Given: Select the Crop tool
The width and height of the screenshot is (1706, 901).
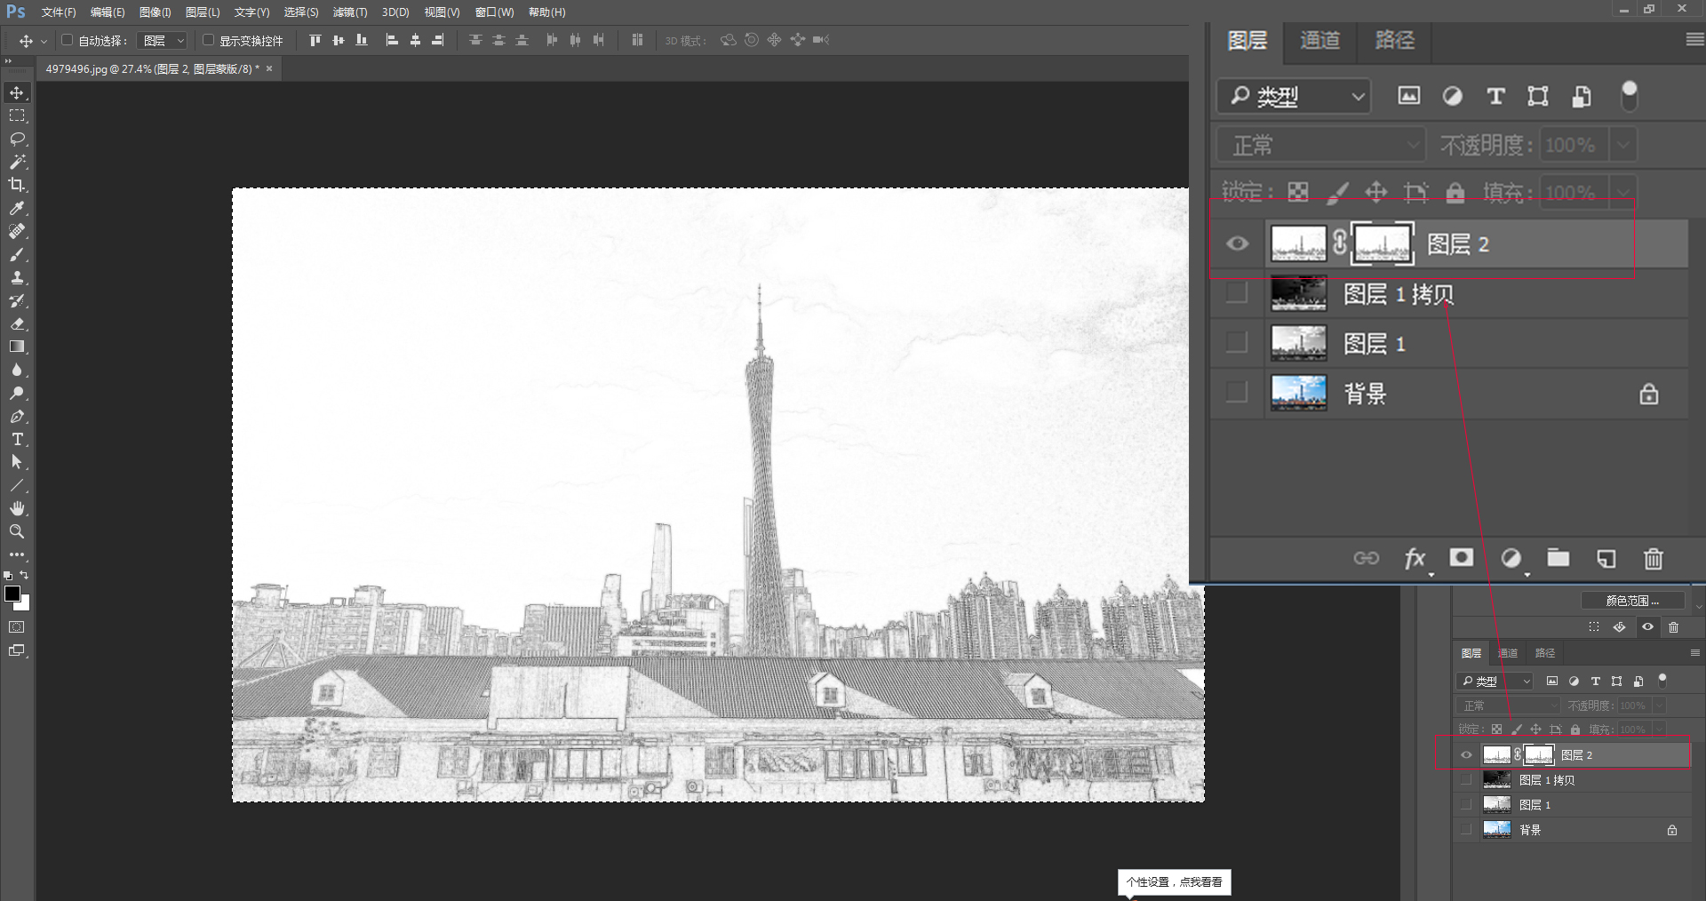Looking at the screenshot, I should pyautogui.click(x=17, y=185).
